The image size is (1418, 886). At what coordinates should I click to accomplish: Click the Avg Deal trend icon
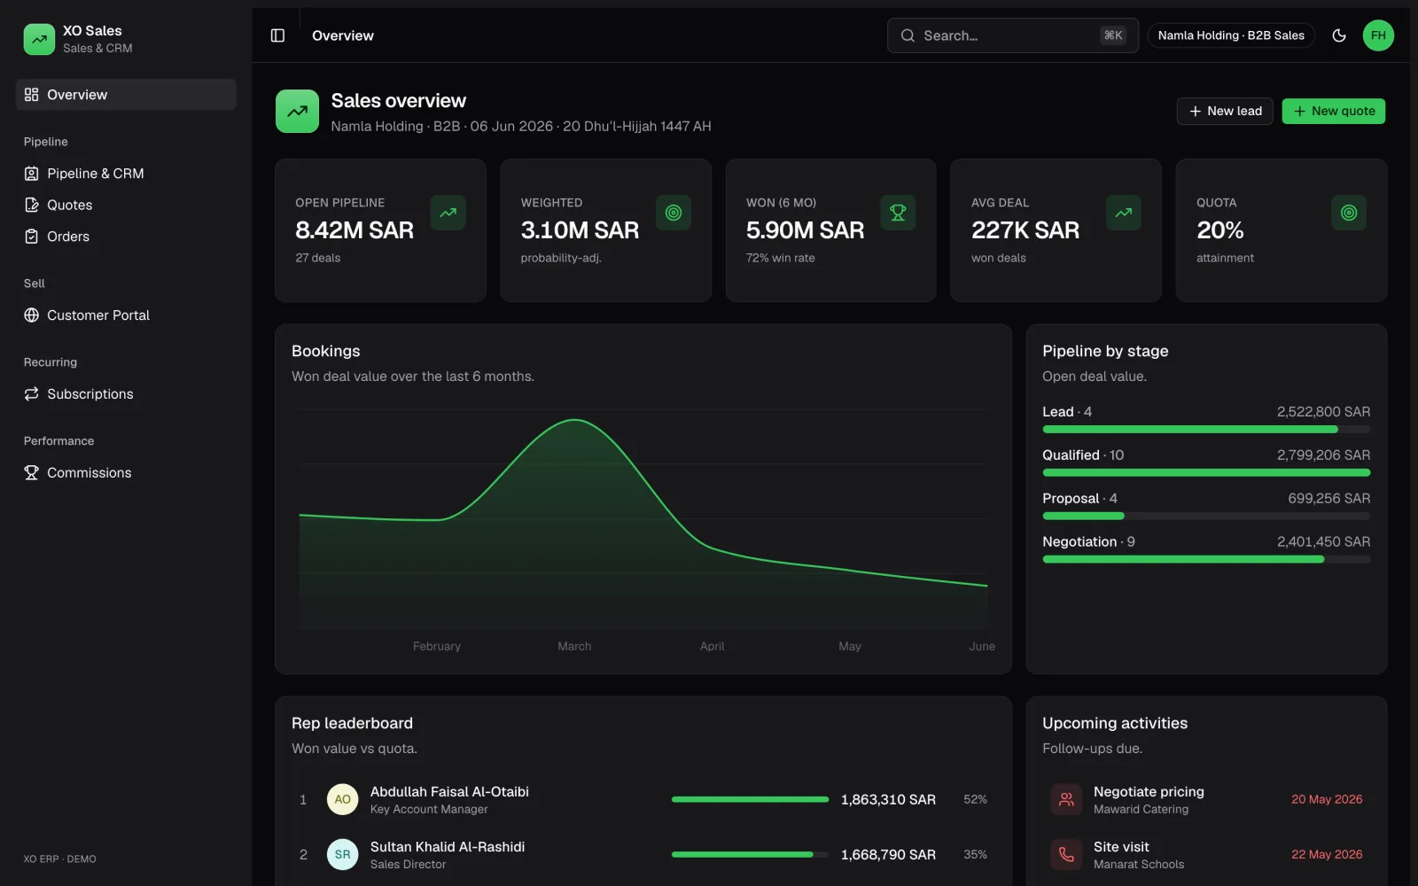(x=1124, y=213)
